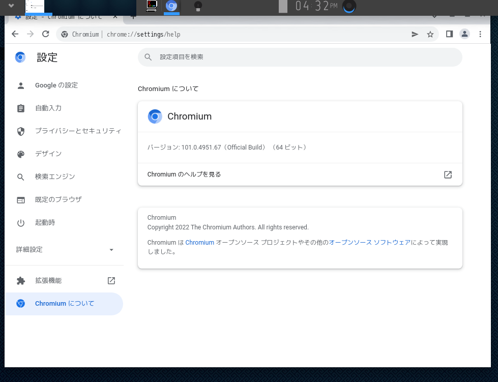This screenshot has height=382, width=498.
Task: Click external link icon beside 拡張機能
Action: tap(111, 281)
